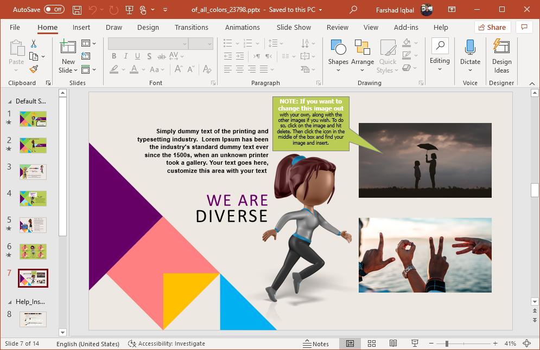This screenshot has height=350, width=540.
Task: Start Slide Show from status bar
Action: pyautogui.click(x=415, y=343)
